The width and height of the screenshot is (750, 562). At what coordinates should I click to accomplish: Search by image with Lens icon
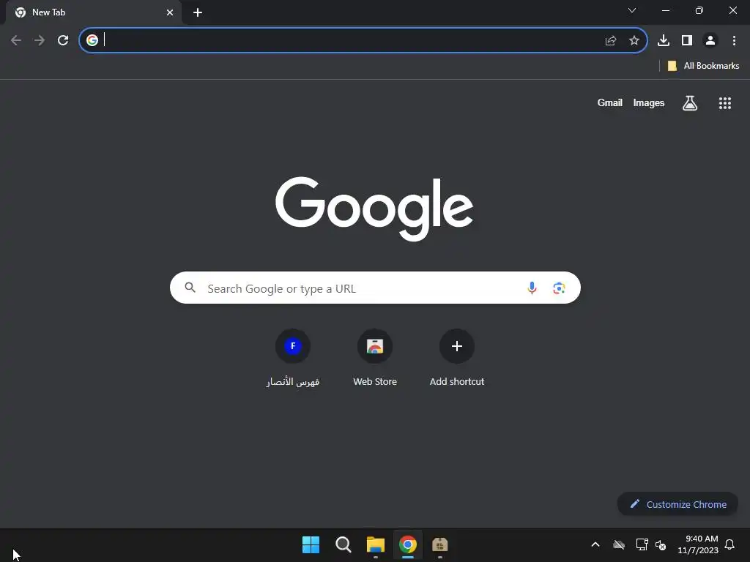(x=559, y=288)
